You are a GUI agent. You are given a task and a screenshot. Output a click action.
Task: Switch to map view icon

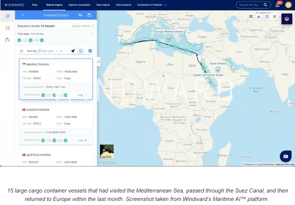[x=267, y=17]
